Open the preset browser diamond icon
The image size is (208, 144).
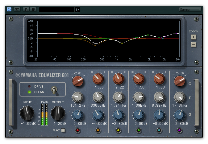click(77, 10)
